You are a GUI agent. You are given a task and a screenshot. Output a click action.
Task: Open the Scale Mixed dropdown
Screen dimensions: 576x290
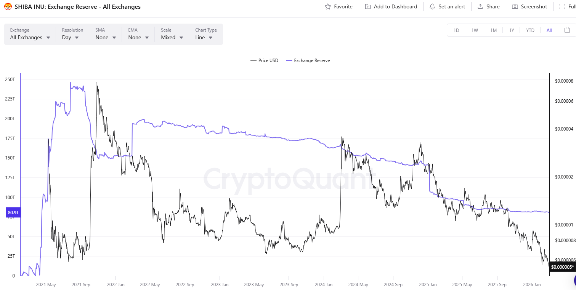[x=172, y=37]
